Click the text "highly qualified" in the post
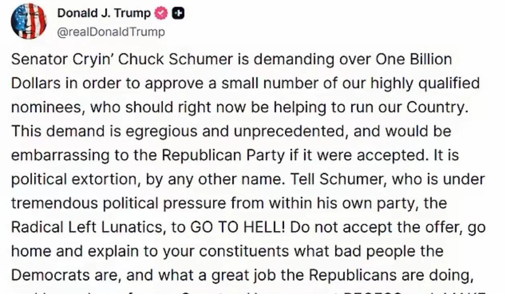Viewport: 506px width, 294px height. point(425,84)
